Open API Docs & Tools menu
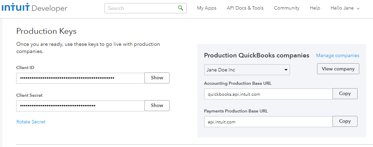The image size is (373, 147). (x=245, y=8)
